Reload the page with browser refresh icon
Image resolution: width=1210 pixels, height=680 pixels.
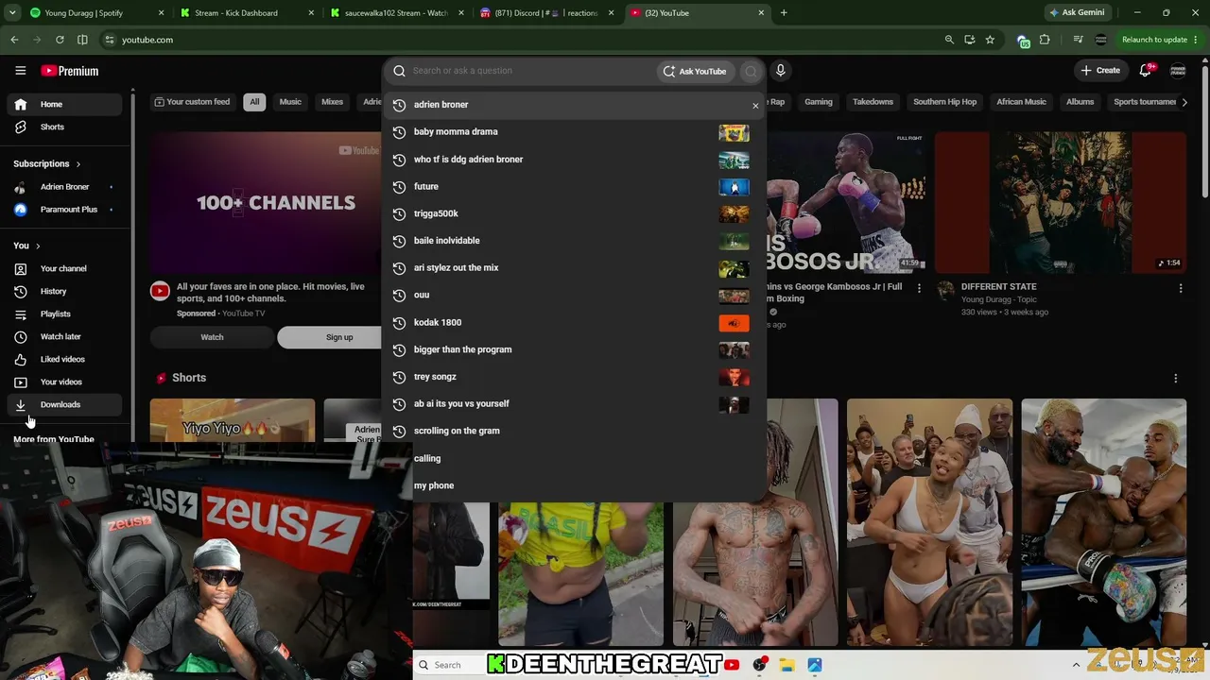[60, 40]
